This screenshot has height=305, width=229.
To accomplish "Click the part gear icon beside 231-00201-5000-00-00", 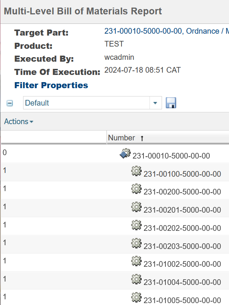I will pos(136,207).
